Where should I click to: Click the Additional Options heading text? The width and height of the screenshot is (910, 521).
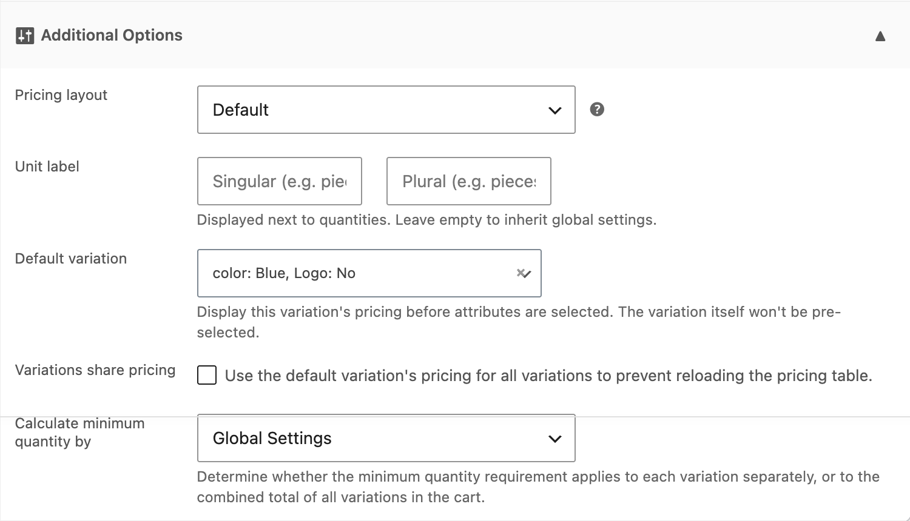(112, 36)
